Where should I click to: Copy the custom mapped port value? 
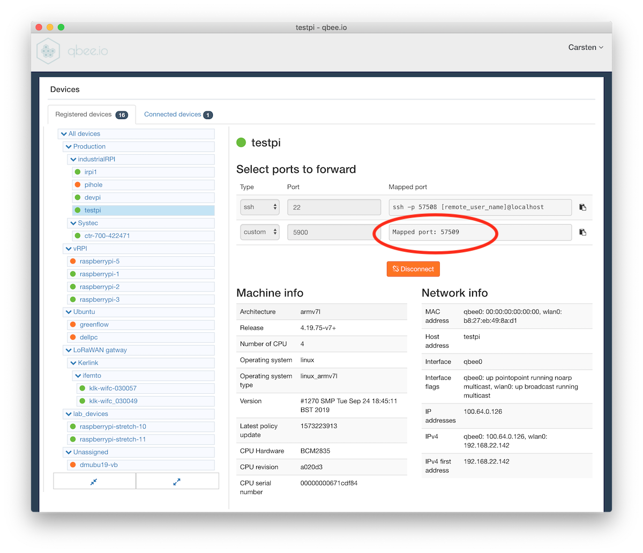pyautogui.click(x=583, y=233)
